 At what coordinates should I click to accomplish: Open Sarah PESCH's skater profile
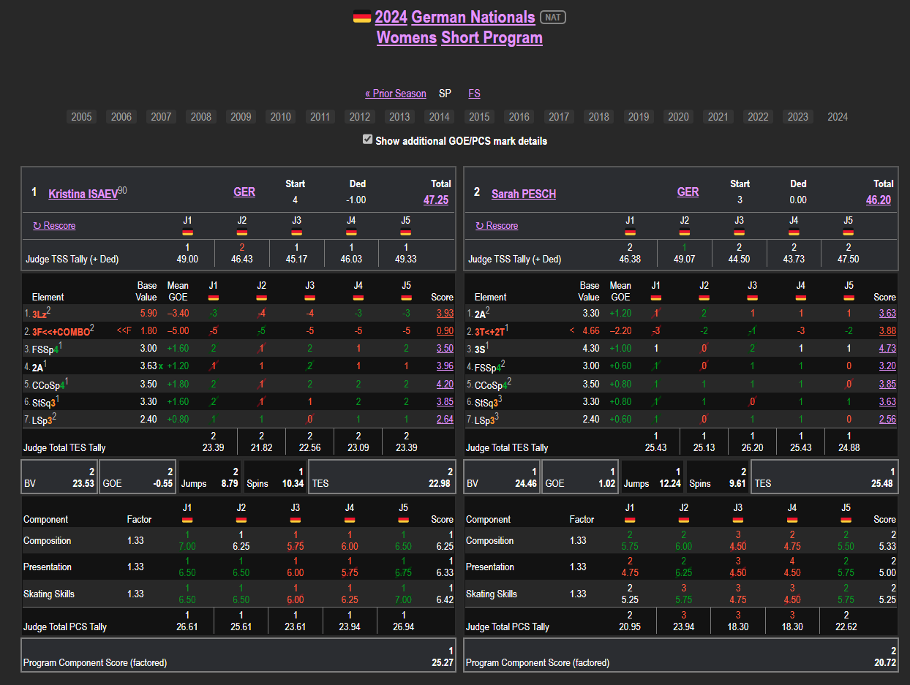click(x=523, y=194)
